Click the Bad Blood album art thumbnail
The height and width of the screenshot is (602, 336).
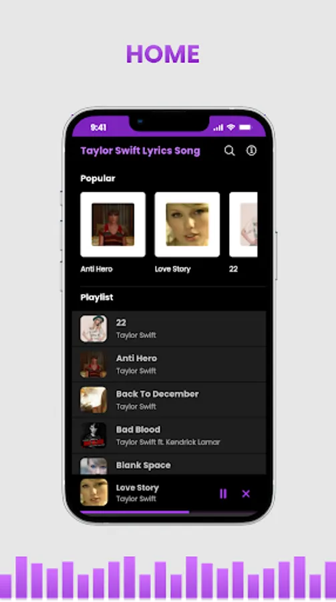click(x=94, y=435)
